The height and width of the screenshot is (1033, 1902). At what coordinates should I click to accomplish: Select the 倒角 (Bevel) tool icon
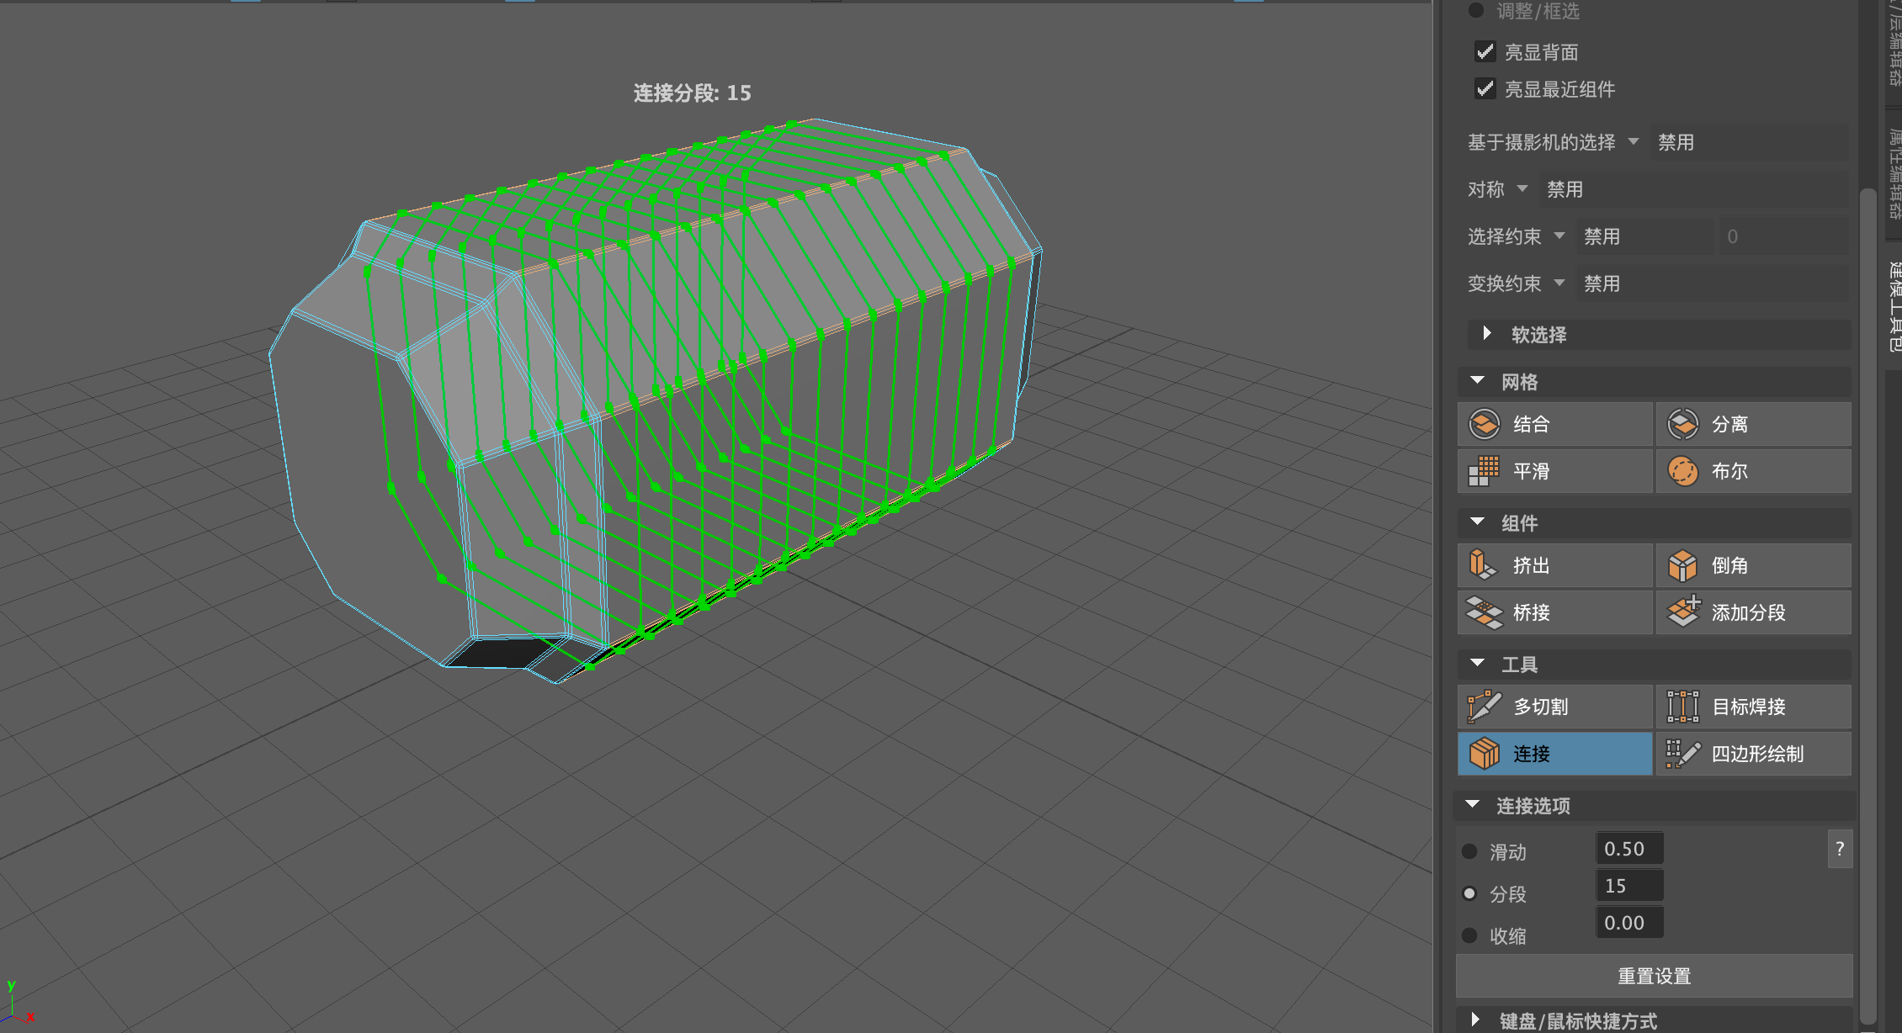pyautogui.click(x=1683, y=565)
